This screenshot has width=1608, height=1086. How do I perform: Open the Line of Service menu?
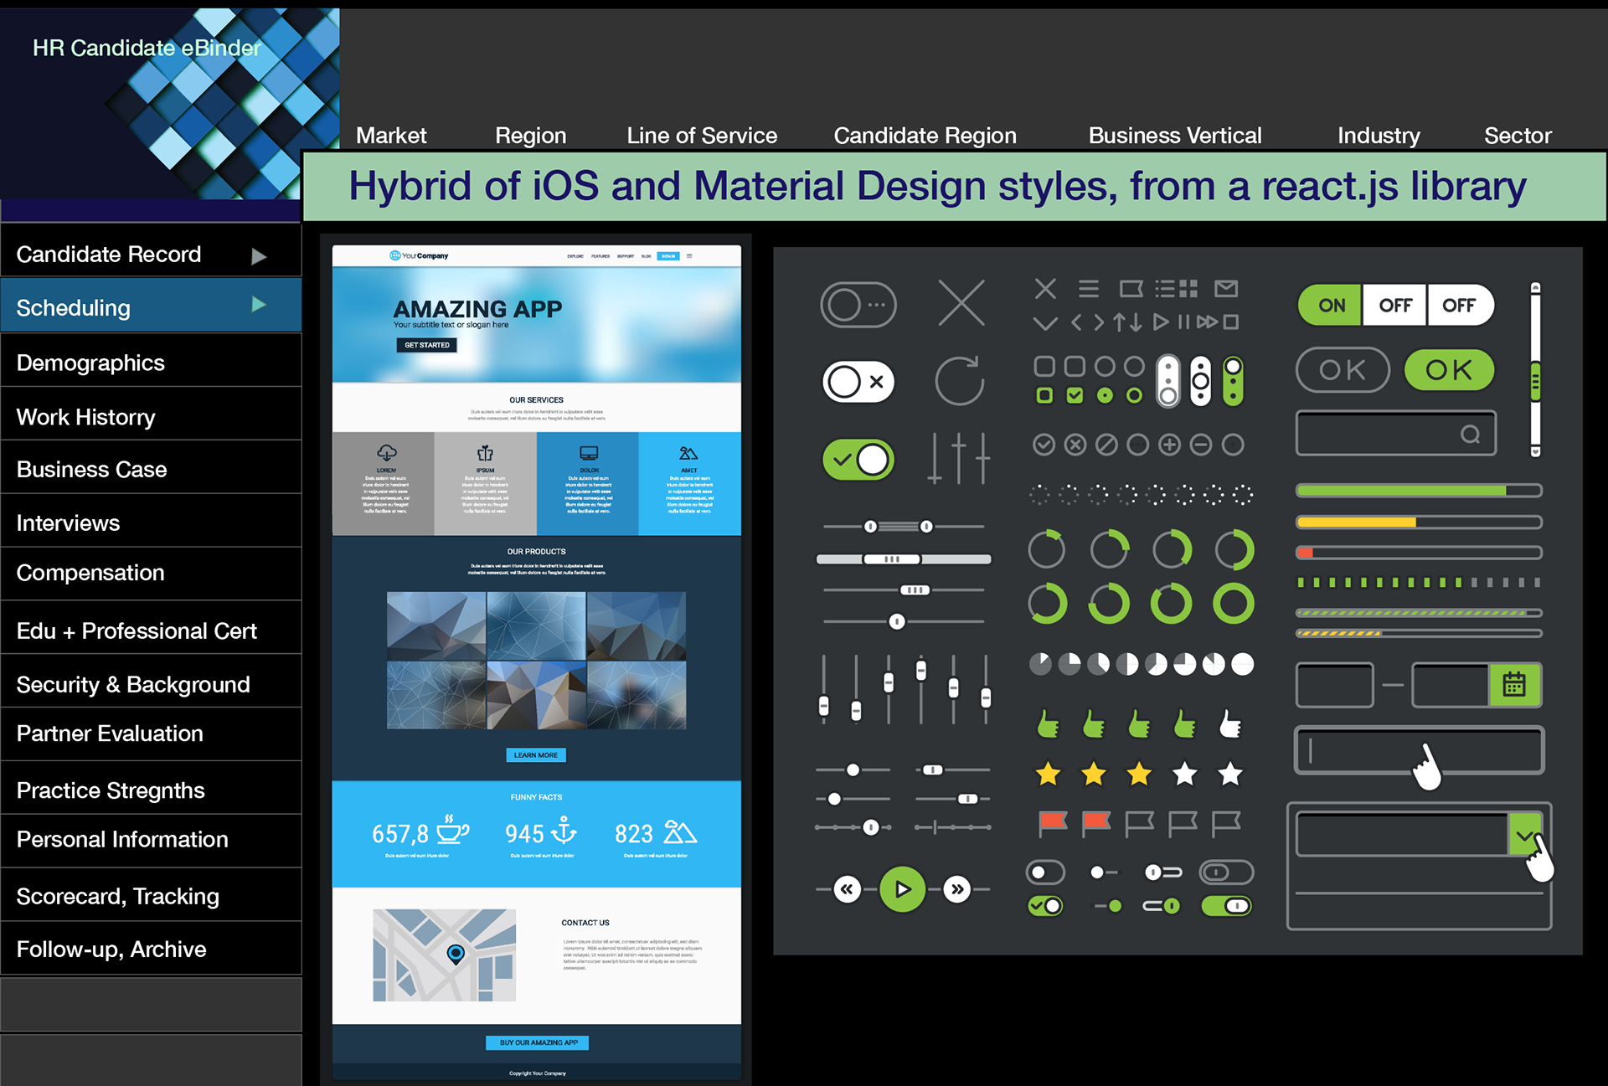point(702,136)
